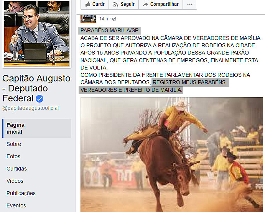Open the Sobre section
This screenshot has height=212, width=265.
pos(14,144)
